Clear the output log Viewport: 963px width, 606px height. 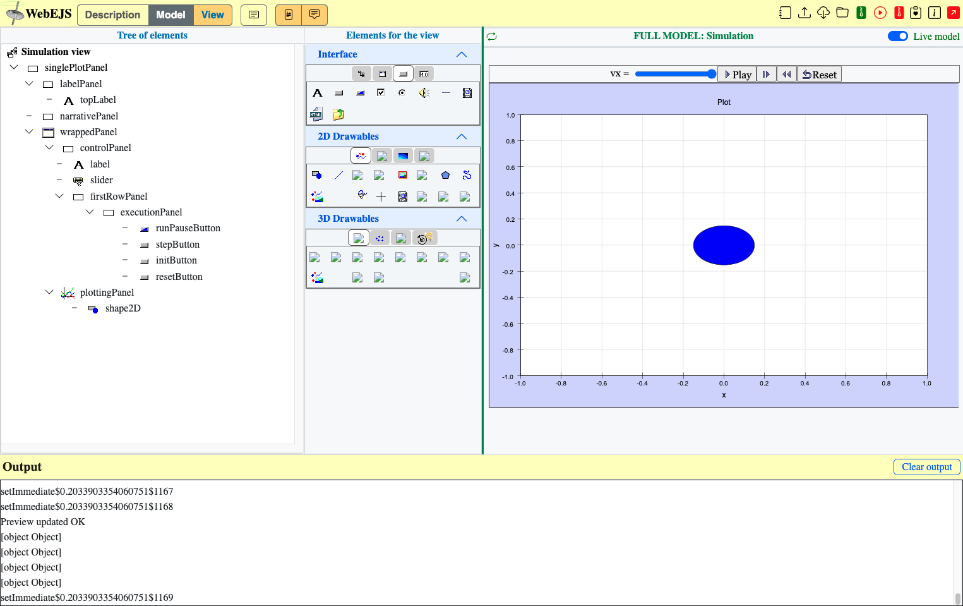click(927, 467)
